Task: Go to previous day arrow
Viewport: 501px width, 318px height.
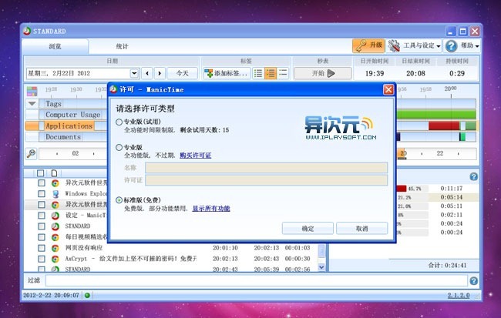Action: point(147,73)
